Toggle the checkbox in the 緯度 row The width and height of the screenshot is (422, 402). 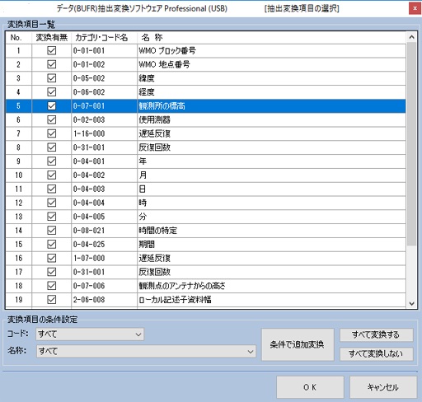[52, 78]
